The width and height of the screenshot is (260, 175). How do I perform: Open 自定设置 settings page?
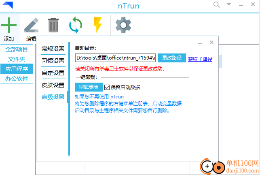click(53, 73)
